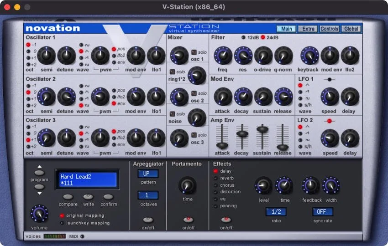
Task: Step to next program with up arrow
Action: [x=39, y=172]
